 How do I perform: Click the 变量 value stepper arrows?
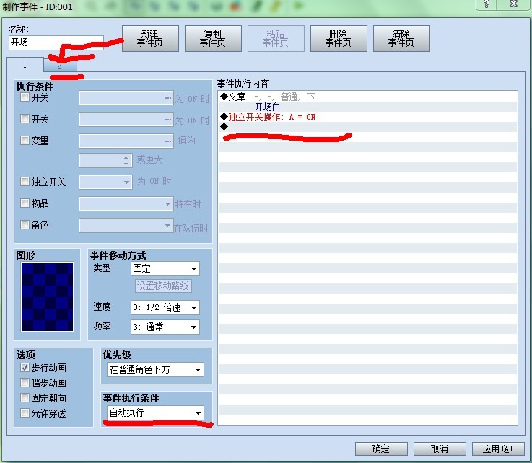coord(126,161)
